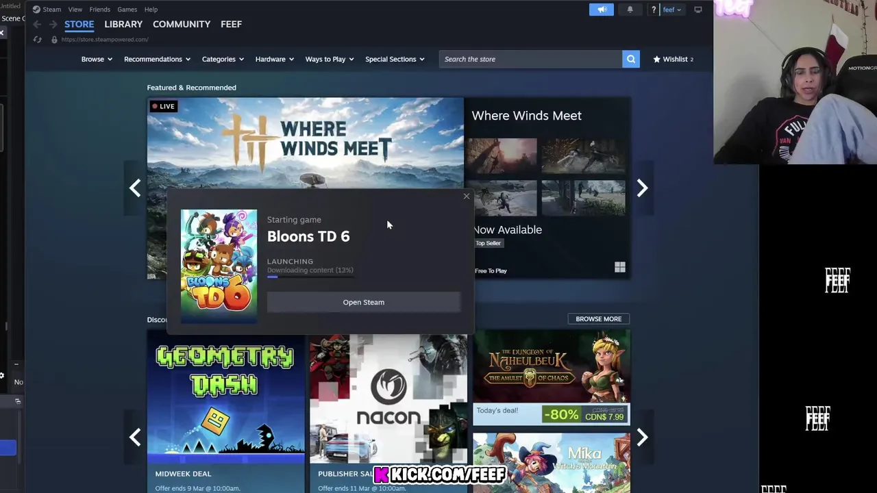Click in the Search the store field

pos(531,59)
